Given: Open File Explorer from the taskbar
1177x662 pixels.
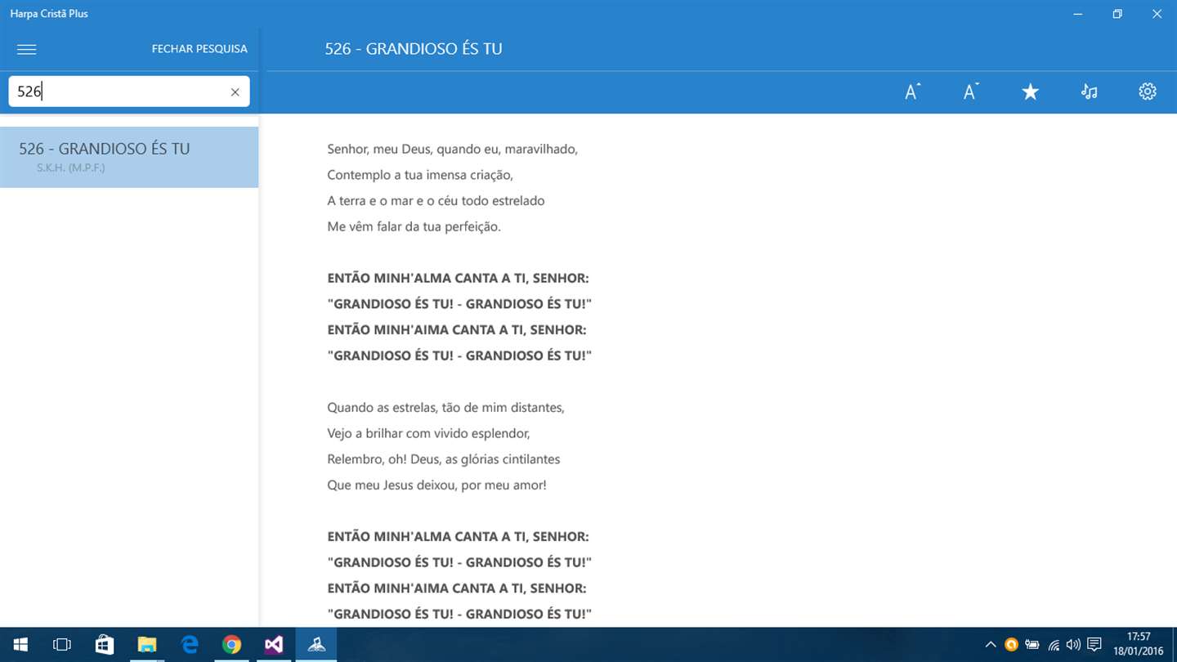Looking at the screenshot, I should point(147,645).
